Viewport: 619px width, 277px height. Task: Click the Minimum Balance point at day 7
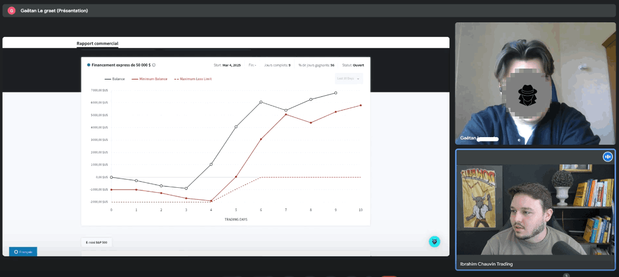[286, 114]
